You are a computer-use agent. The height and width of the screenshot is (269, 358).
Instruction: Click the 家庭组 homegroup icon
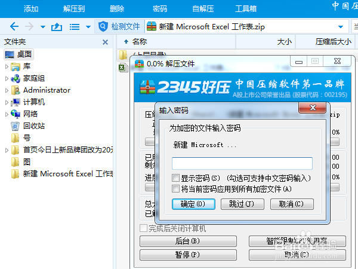[16, 78]
